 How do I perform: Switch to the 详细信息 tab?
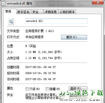click(x=50, y=12)
